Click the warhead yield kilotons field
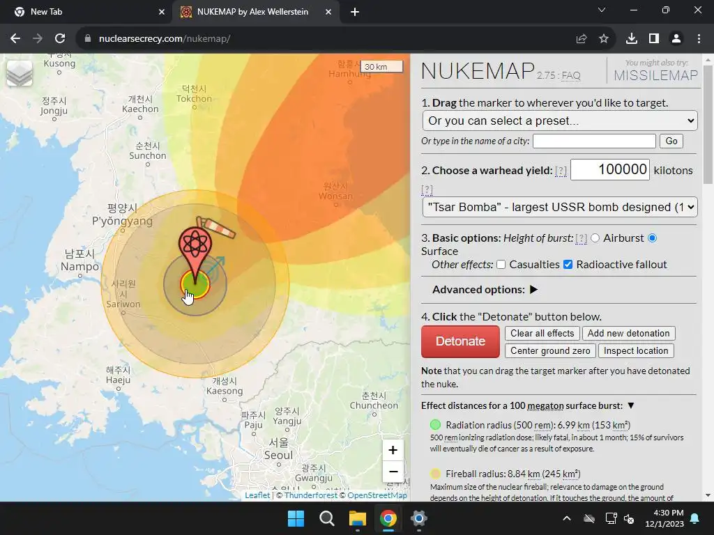Viewport: 714px width, 535px height. (609, 169)
